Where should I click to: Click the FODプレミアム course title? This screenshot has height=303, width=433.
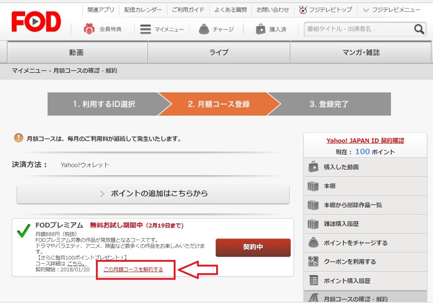point(59,225)
